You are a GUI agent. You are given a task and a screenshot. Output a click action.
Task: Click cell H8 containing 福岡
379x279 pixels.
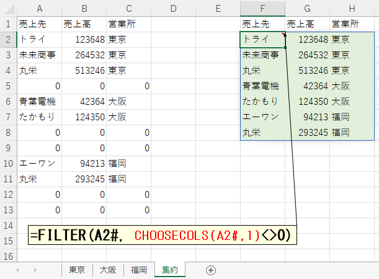pyautogui.click(x=352, y=133)
